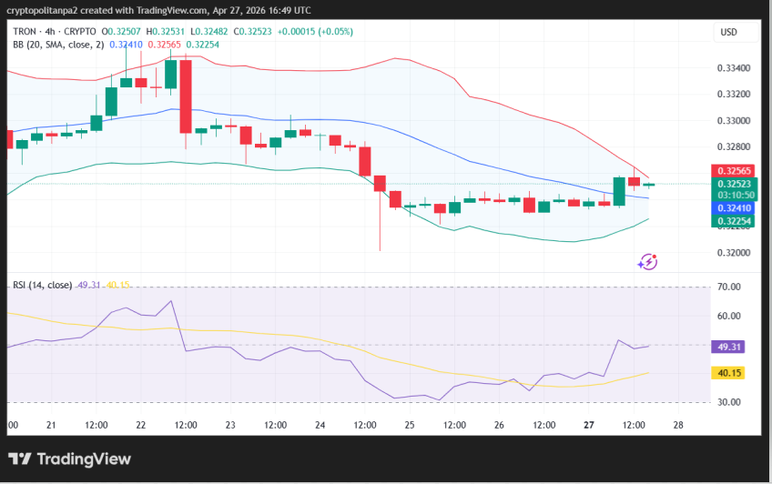Click the purple 49.31 RSI value tag
The image size is (772, 484).
coord(731,347)
